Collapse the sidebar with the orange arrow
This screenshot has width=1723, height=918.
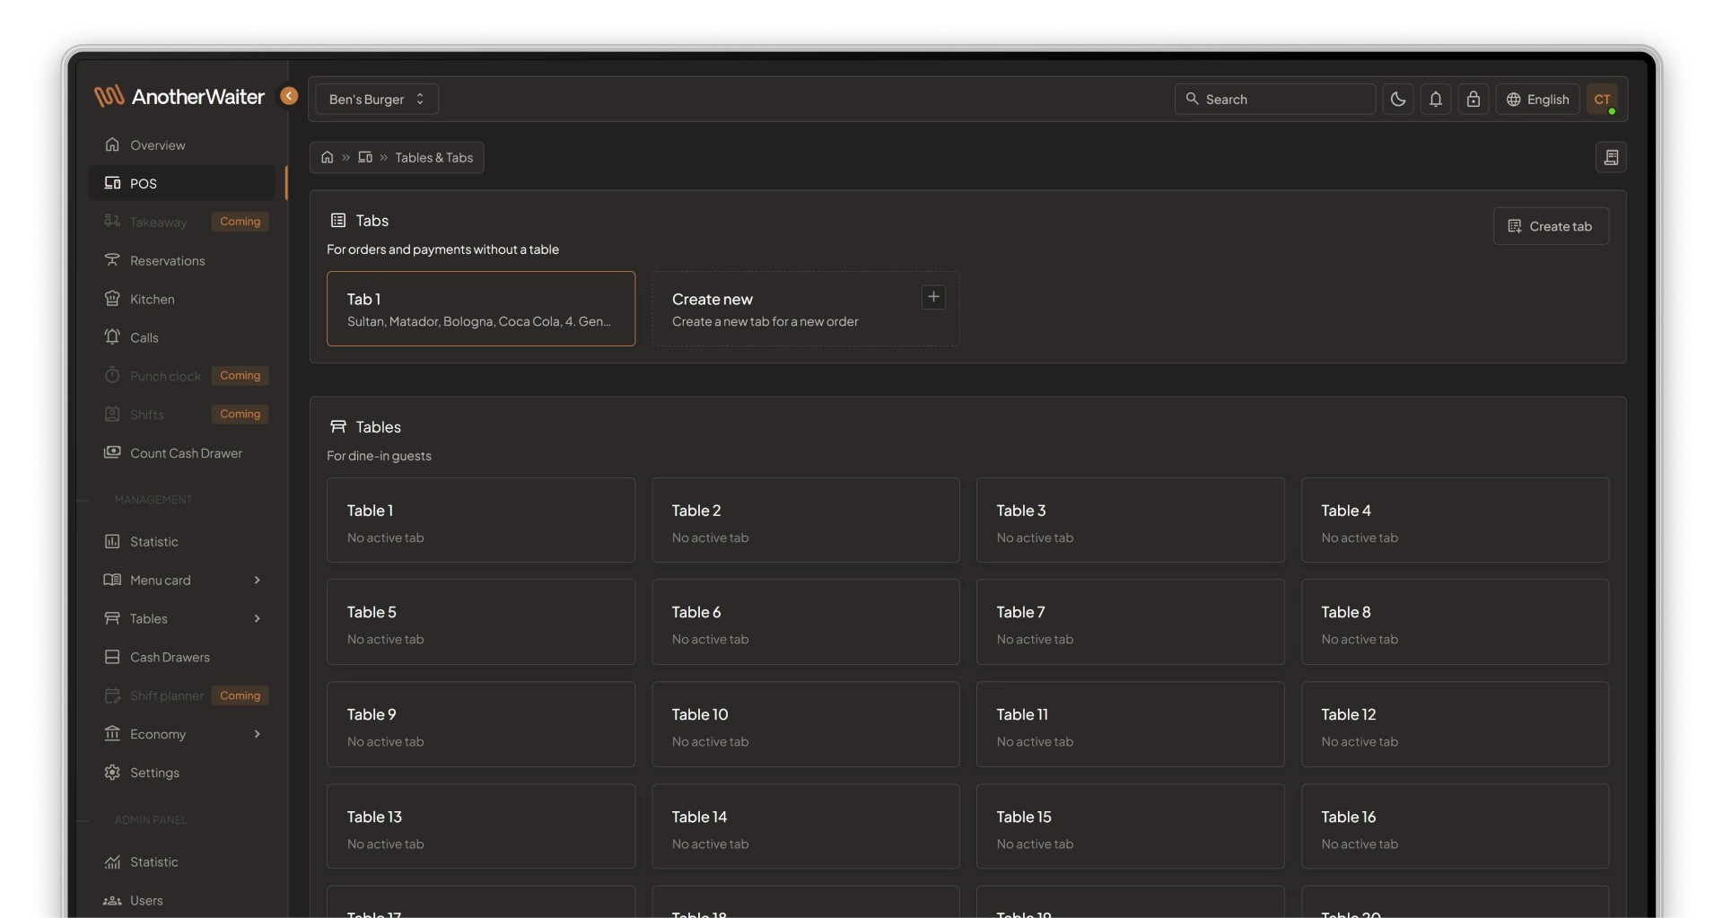[x=289, y=96]
